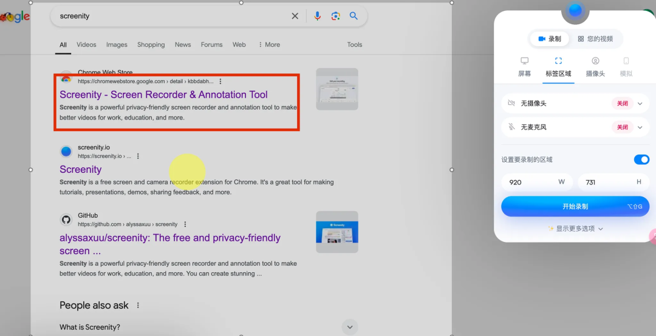Viewport: 656px width, 336px height.
Task: Select the 标签区域 tab region mode
Action: (559, 67)
